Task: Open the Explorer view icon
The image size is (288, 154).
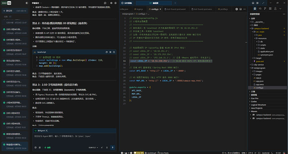Action: coord(255,9)
